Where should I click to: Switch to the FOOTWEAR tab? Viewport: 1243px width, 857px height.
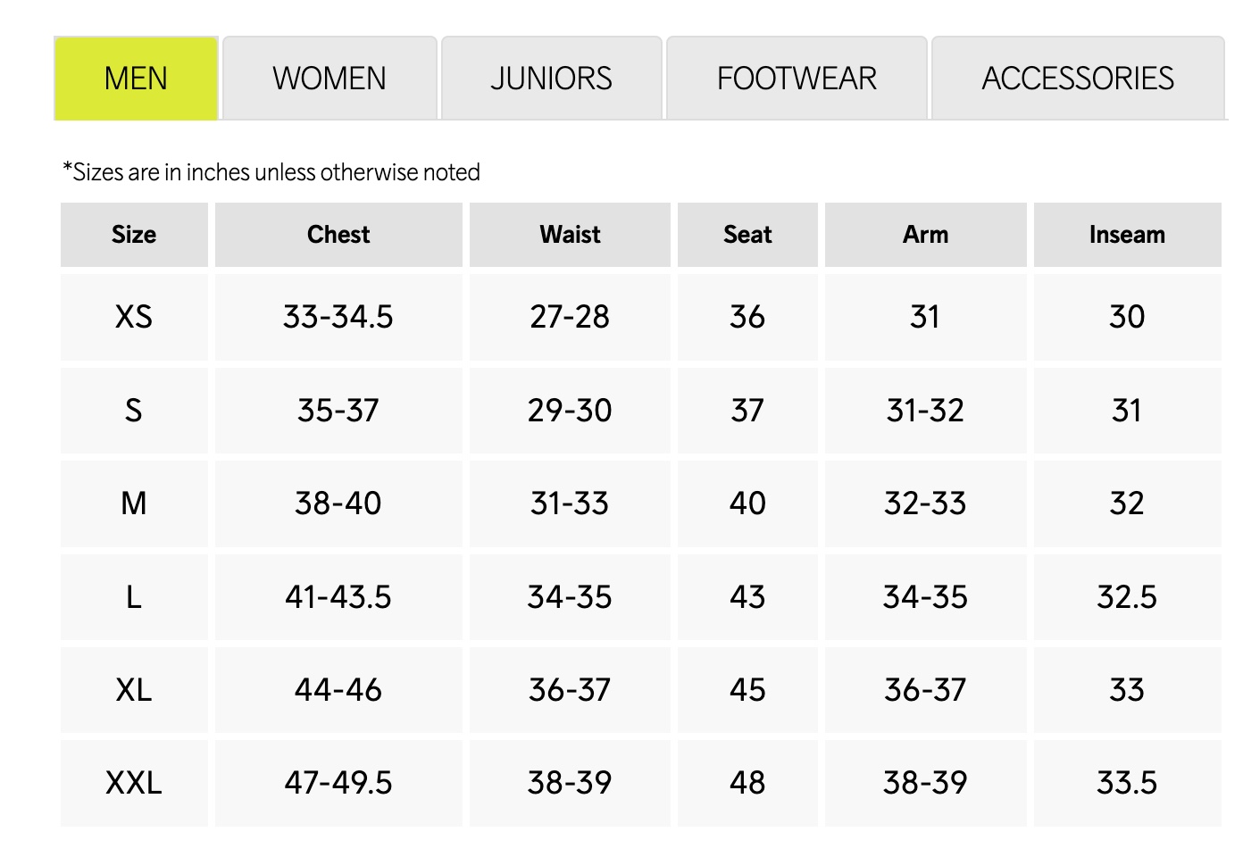tap(797, 79)
